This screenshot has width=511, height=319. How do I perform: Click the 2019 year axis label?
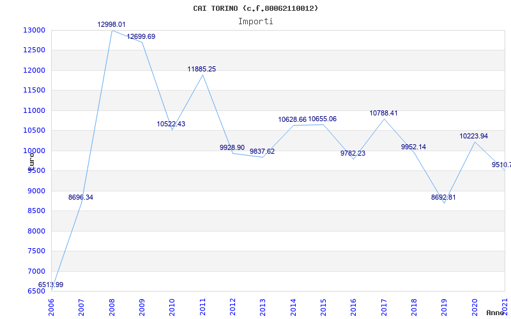444,307
